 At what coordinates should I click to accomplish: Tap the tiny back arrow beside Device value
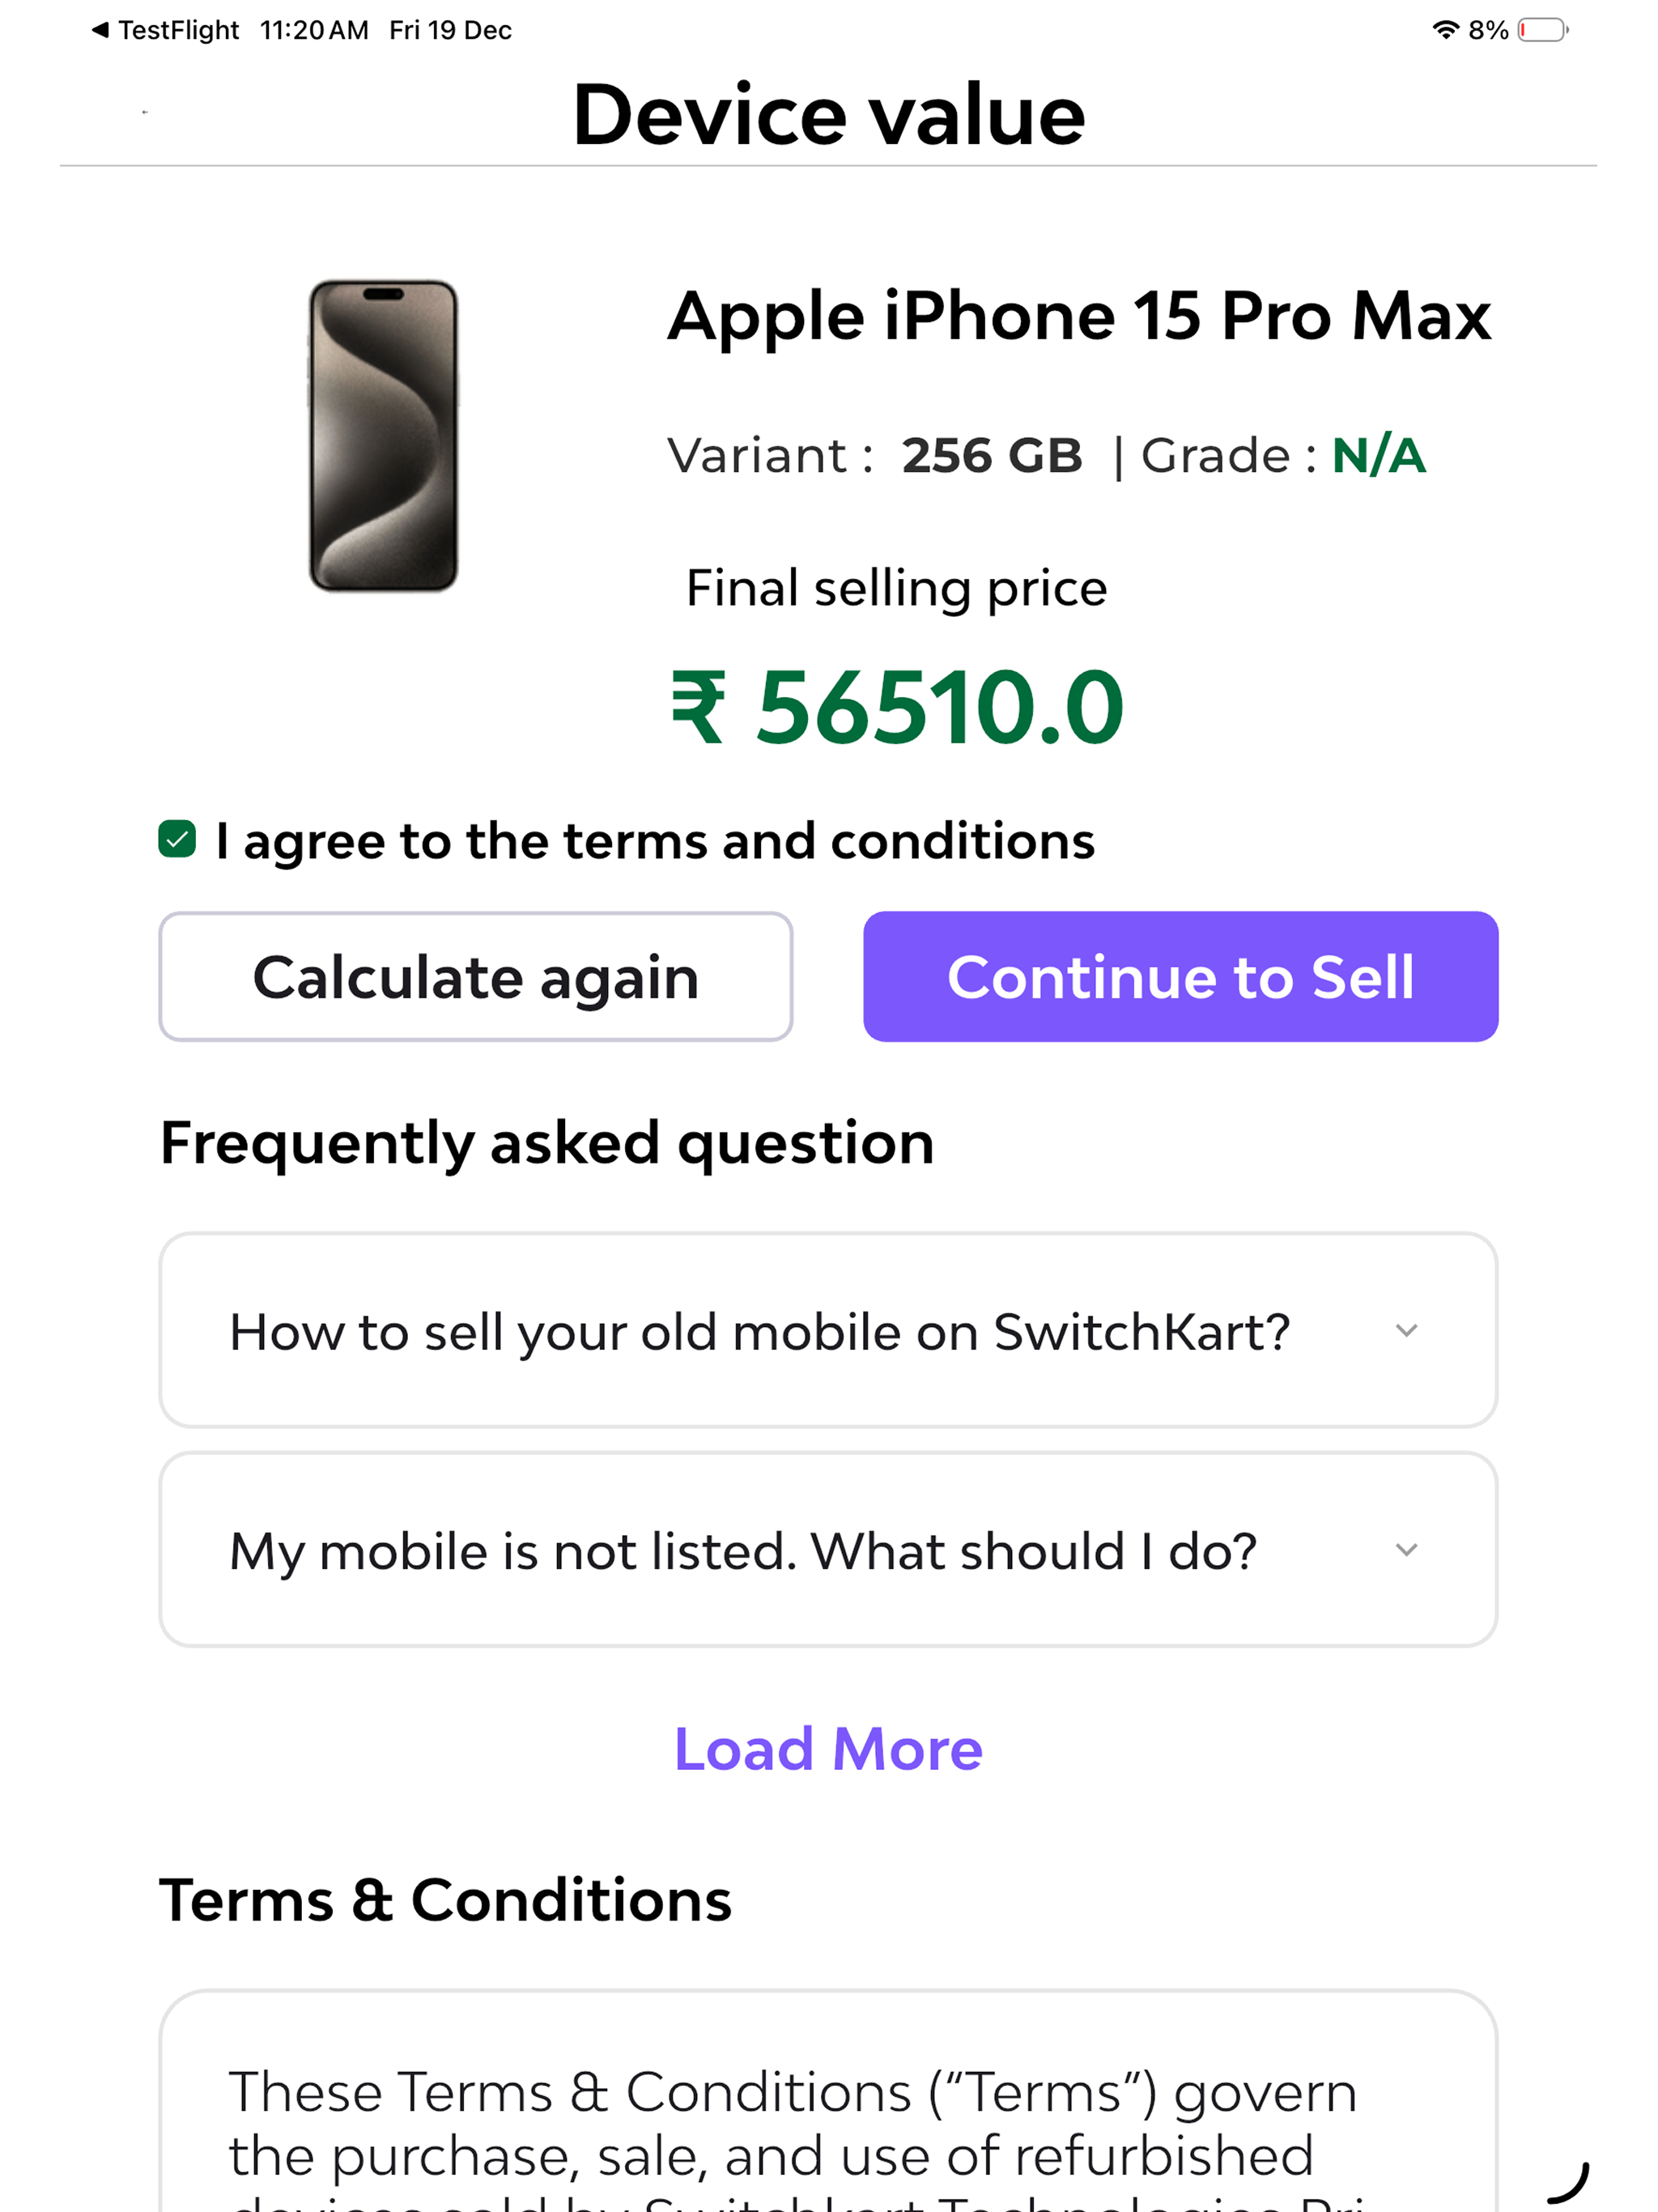[x=145, y=112]
